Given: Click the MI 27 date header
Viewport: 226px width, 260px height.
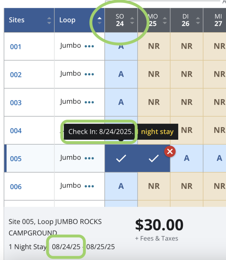Looking at the screenshot, I should pyautogui.click(x=218, y=20).
